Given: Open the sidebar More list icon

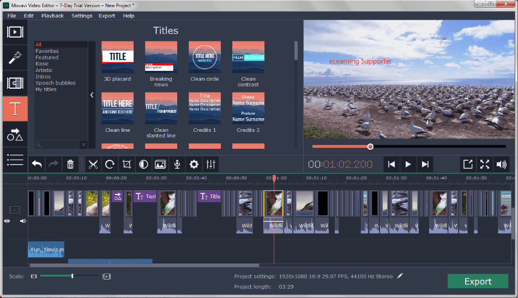Looking at the screenshot, I should point(15,160).
